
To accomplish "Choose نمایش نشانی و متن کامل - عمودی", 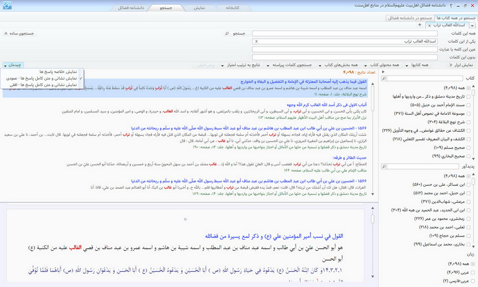I will point(43,78).
